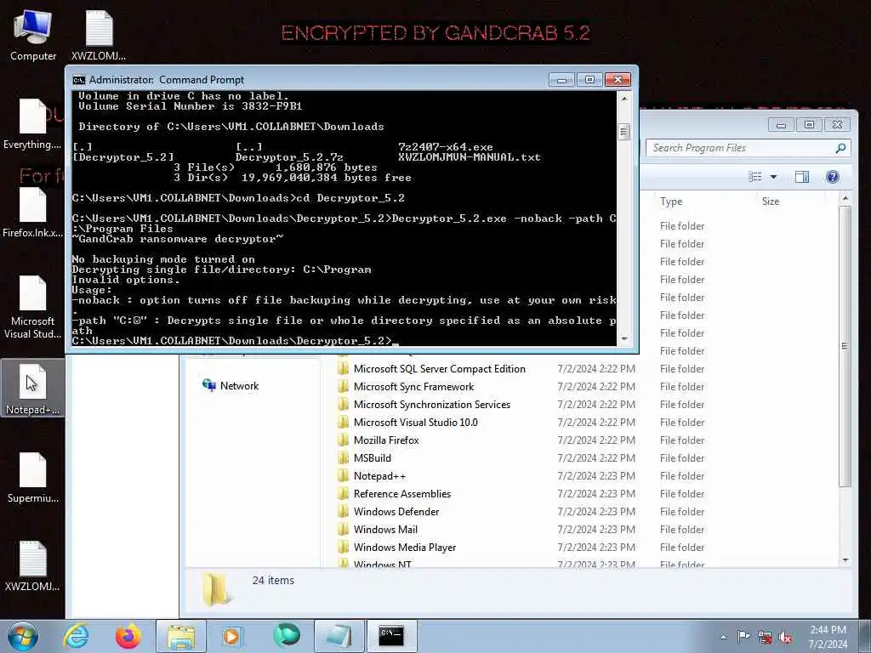Launch Firefox from the taskbar

(128, 636)
